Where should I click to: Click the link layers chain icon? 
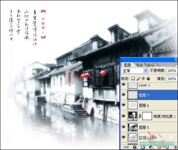[x=126, y=147]
